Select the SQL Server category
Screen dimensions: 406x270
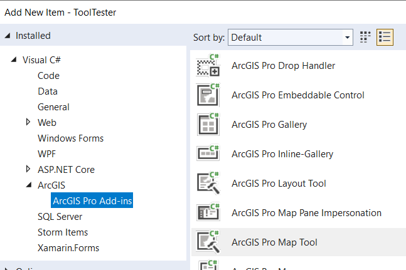pos(60,217)
